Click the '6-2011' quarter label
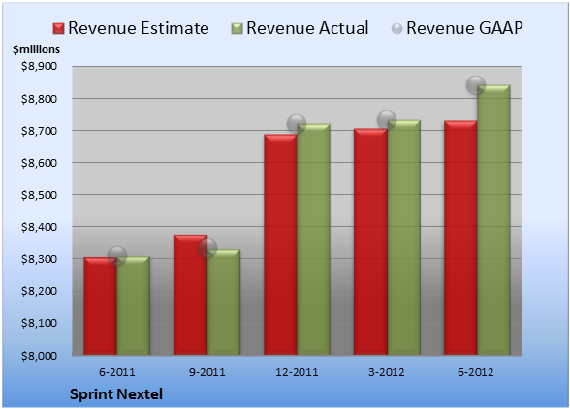 coord(117,372)
